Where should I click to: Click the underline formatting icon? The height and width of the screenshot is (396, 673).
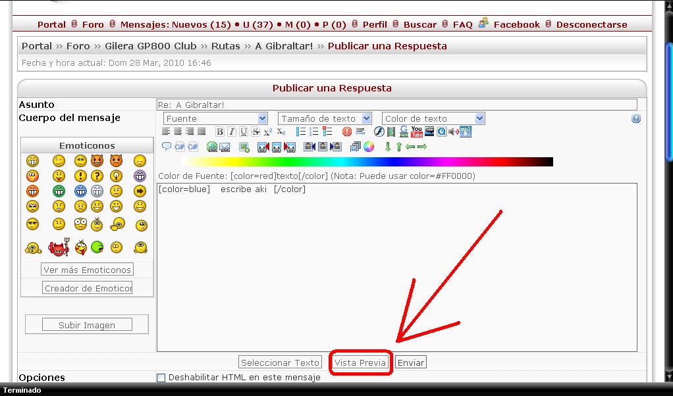tap(244, 132)
